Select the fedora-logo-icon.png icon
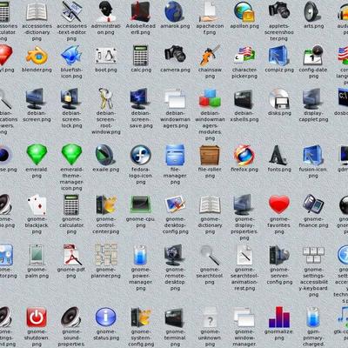 pyautogui.click(x=141, y=155)
